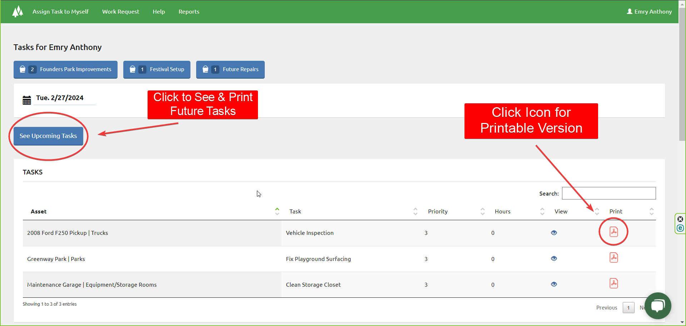Open the Reports menu
This screenshot has height=326, width=686.
[189, 11]
